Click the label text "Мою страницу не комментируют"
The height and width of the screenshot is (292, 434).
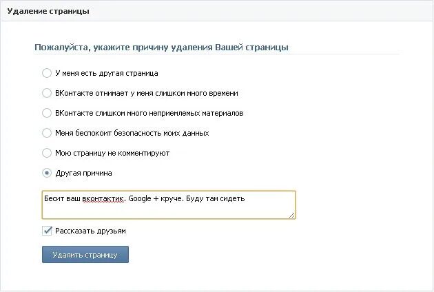(112, 153)
